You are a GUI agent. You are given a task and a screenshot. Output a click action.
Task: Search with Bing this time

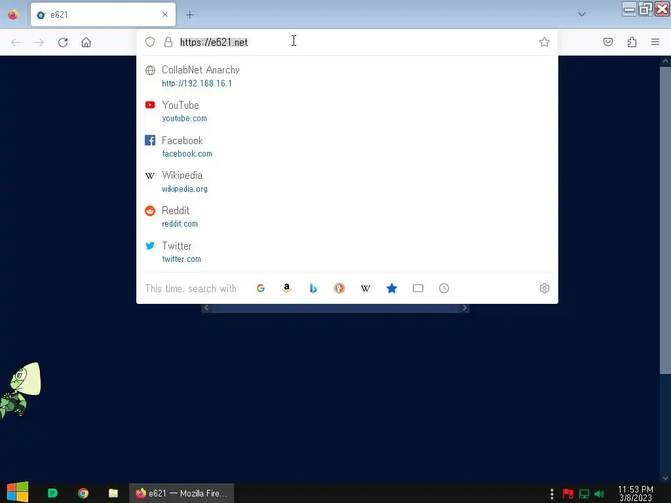(x=313, y=288)
